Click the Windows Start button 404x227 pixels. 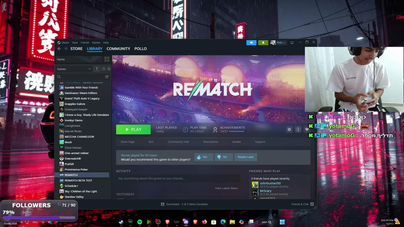[x=282, y=222]
